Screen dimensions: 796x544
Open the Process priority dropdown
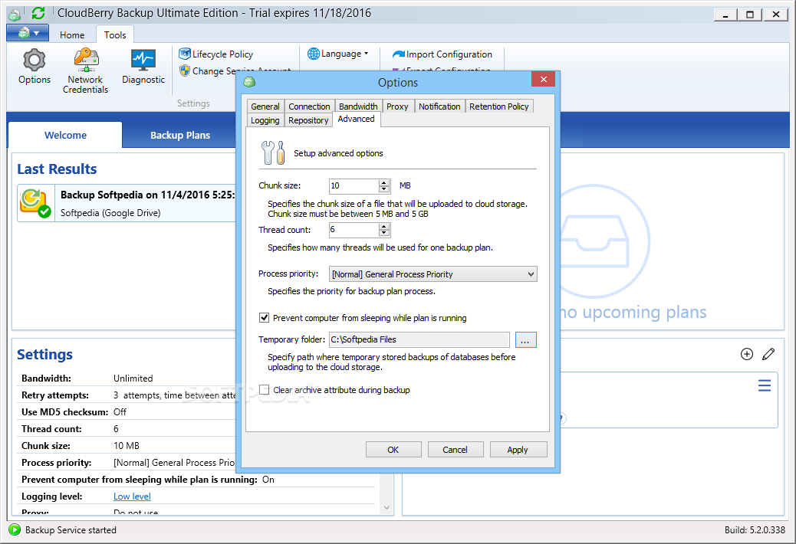tap(433, 274)
